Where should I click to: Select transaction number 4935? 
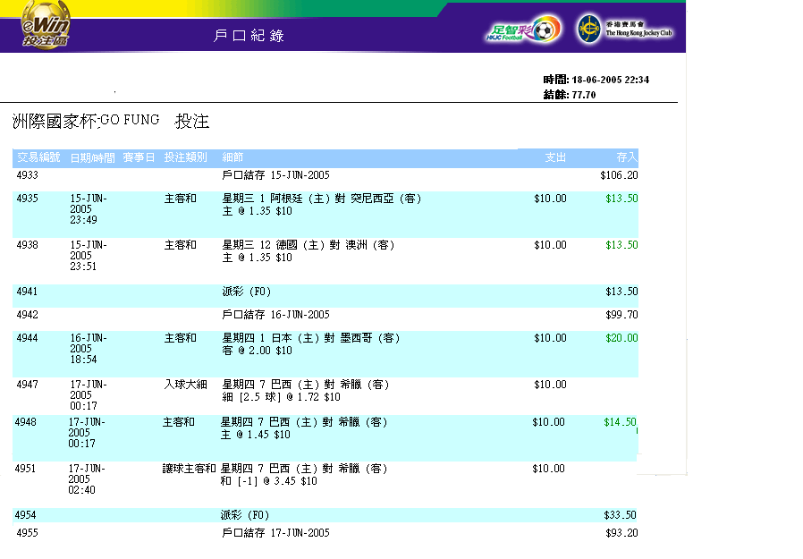(x=27, y=199)
